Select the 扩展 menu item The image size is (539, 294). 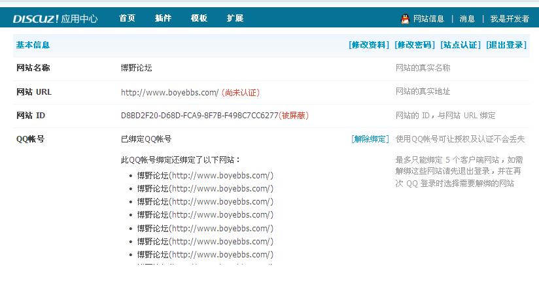pos(235,18)
